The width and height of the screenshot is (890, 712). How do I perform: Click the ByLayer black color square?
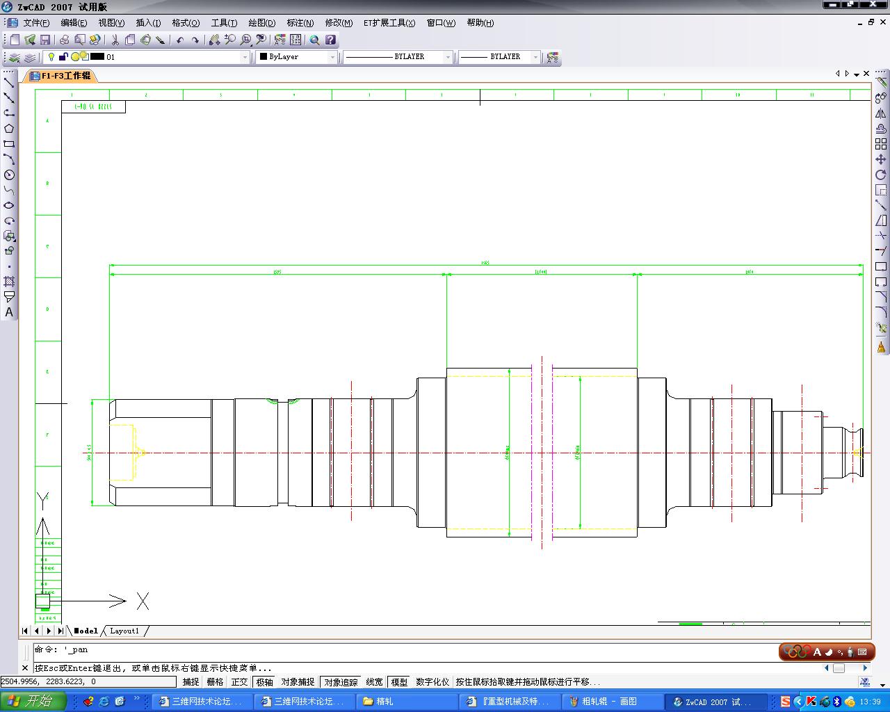tap(264, 57)
